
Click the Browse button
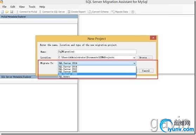145,57
